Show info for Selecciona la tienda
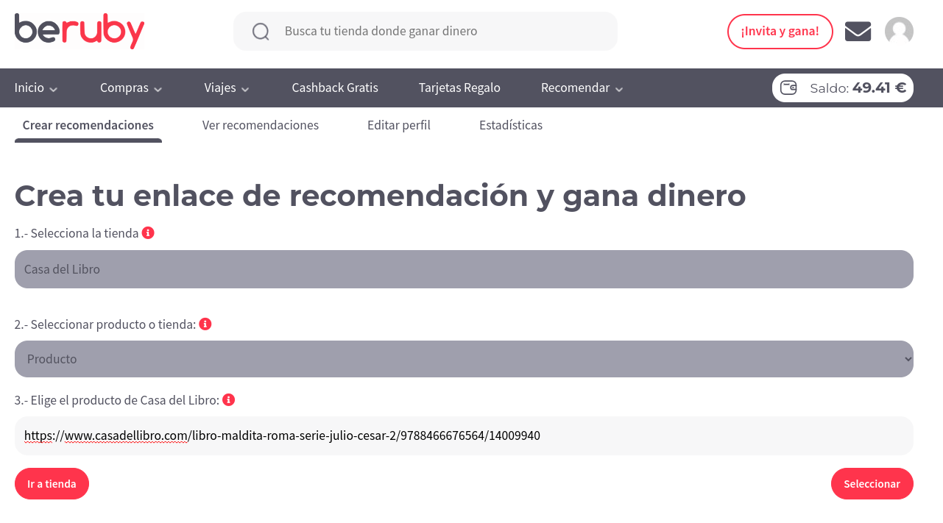This screenshot has height=523, width=943. 148,233
